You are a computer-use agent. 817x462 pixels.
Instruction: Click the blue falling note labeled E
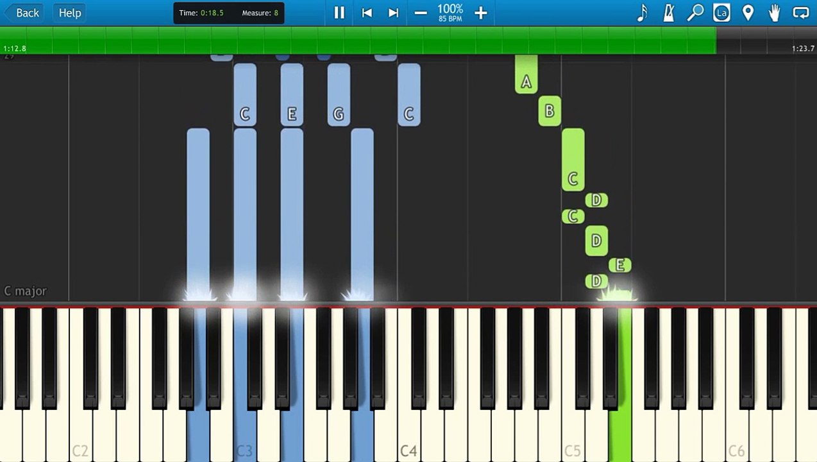[292, 94]
